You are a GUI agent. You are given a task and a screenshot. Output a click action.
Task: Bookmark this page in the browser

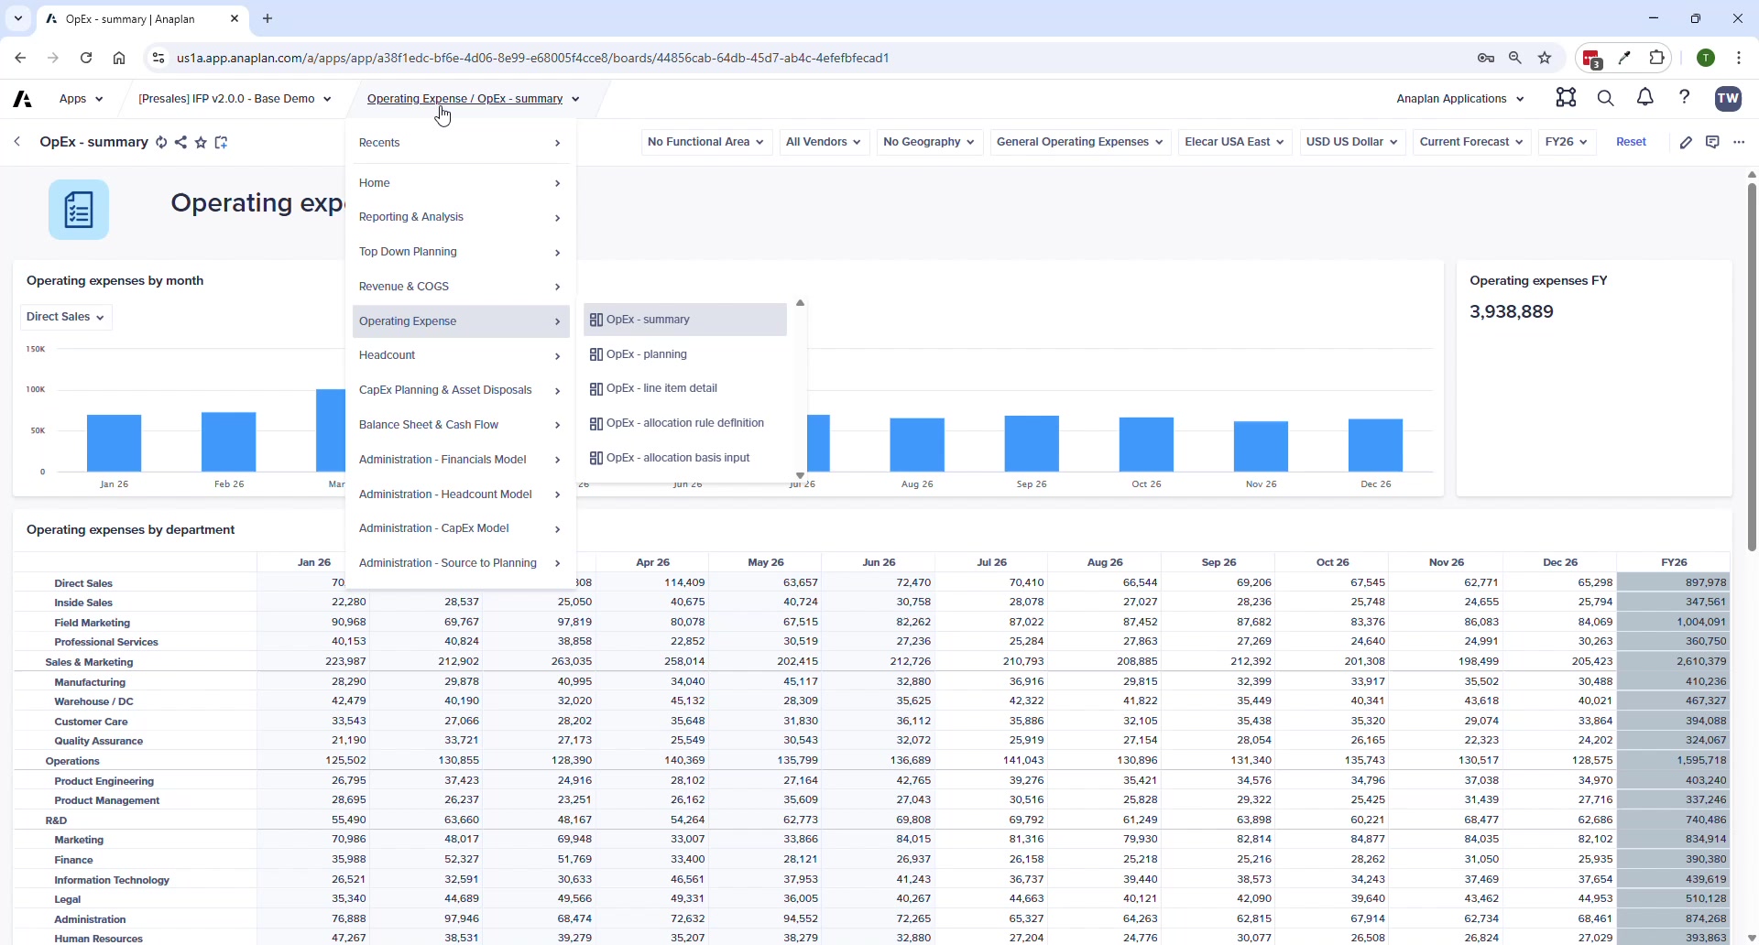pyautogui.click(x=1546, y=57)
